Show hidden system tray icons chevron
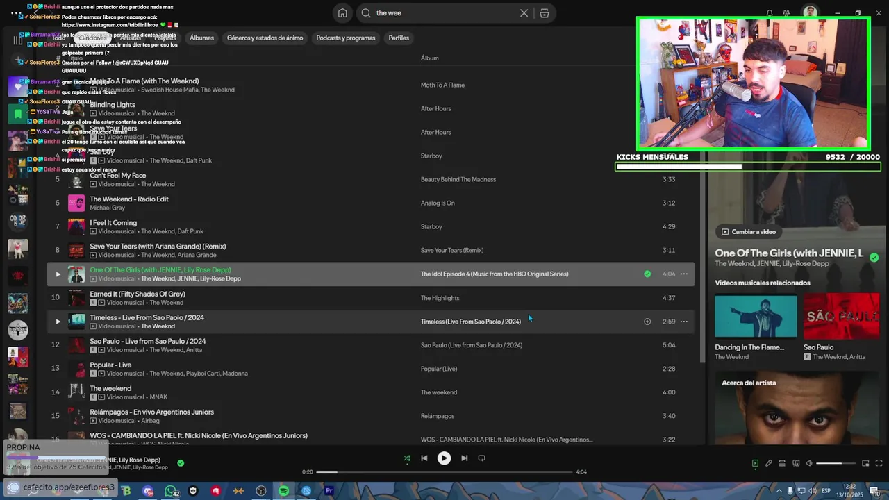This screenshot has width=889, height=500. pyautogui.click(x=779, y=491)
